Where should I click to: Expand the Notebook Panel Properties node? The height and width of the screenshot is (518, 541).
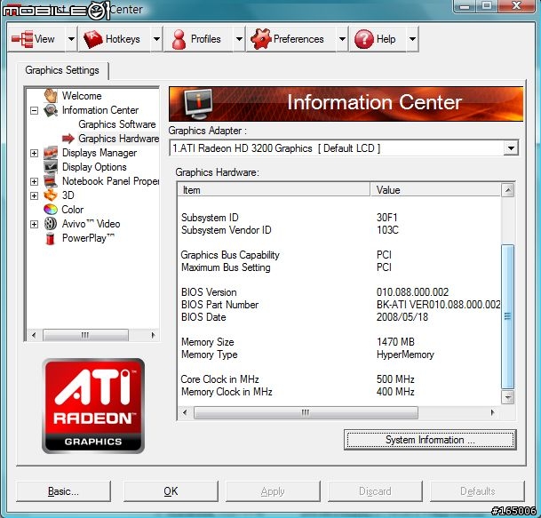34,181
